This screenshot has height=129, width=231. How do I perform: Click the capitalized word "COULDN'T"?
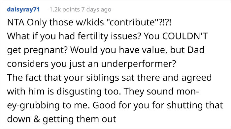[185, 36]
